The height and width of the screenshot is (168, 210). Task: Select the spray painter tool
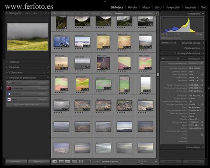click(x=89, y=162)
